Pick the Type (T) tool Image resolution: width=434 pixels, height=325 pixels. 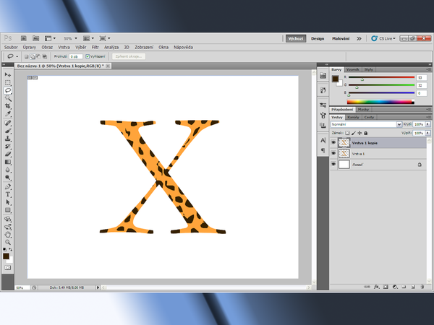8,194
